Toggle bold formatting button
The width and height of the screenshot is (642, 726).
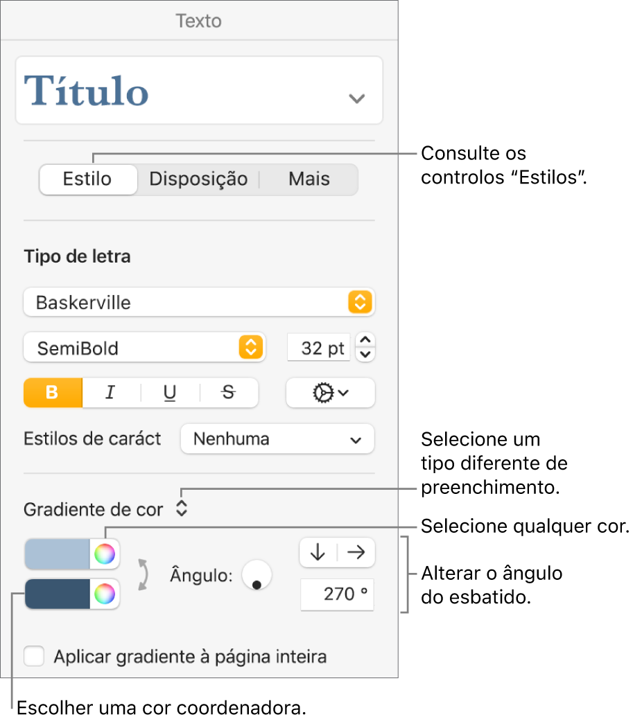pos(53,393)
